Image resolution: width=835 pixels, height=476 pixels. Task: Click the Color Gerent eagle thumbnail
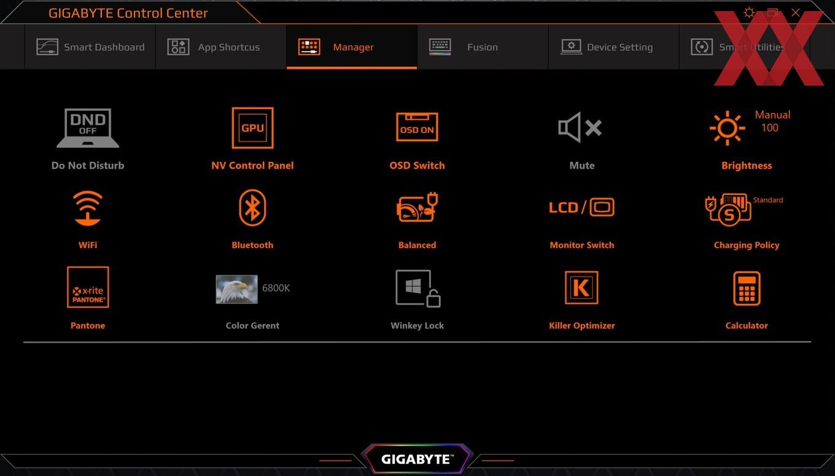tap(236, 290)
